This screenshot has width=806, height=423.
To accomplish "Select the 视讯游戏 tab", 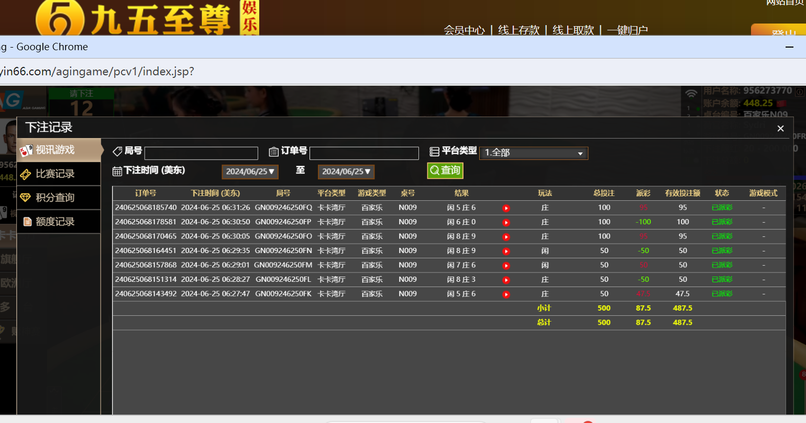I will click(x=59, y=151).
